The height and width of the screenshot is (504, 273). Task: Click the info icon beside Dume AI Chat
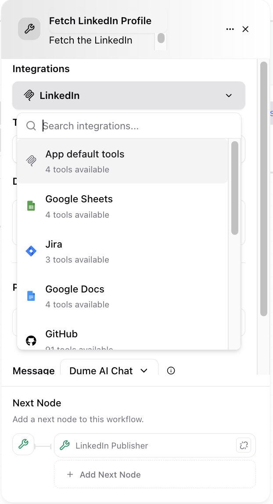point(171,371)
